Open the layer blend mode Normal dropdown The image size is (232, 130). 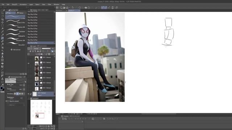37,48
